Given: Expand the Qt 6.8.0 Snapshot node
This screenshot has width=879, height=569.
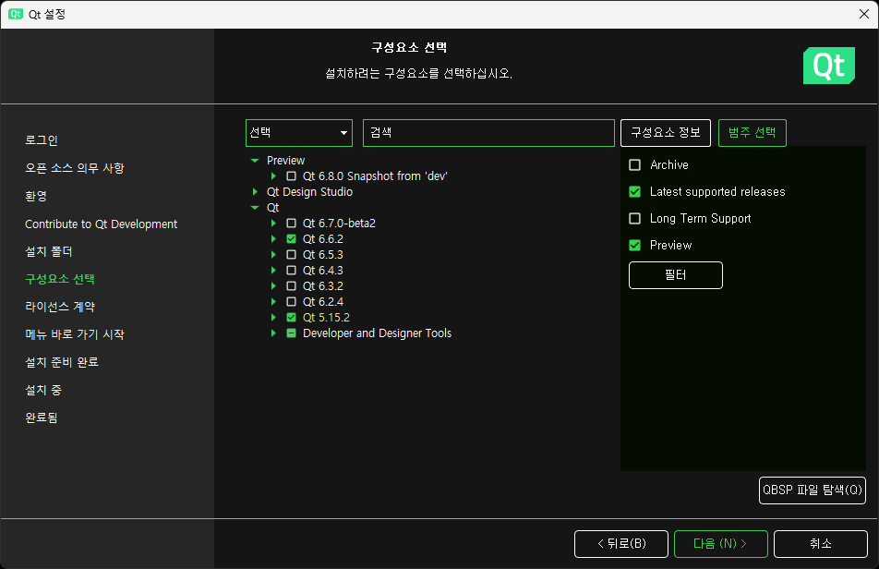Looking at the screenshot, I should coord(273,176).
